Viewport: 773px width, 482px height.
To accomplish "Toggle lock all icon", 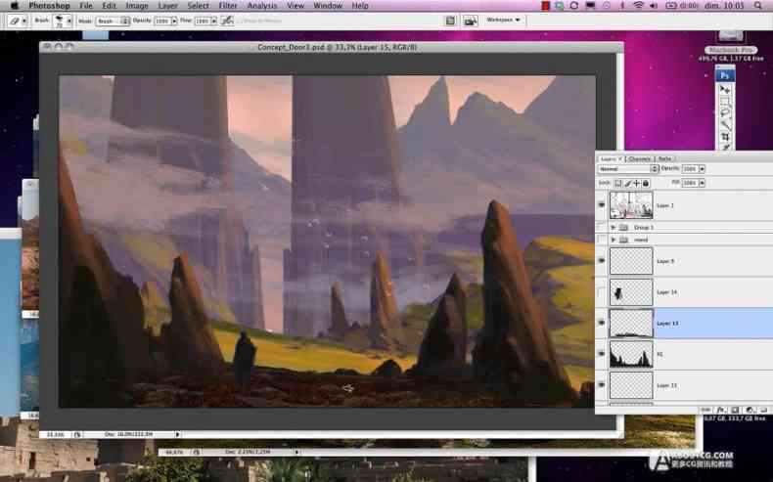I will (x=646, y=183).
